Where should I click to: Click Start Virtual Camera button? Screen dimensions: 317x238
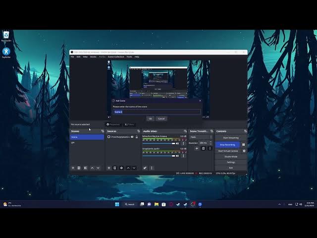point(228,151)
